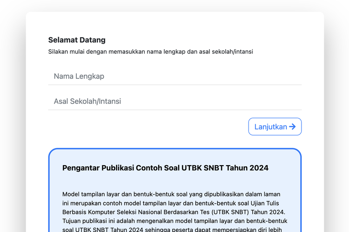This screenshot has width=349, height=232.
Task: Click the gray page background outside the card
Action: point(12,116)
